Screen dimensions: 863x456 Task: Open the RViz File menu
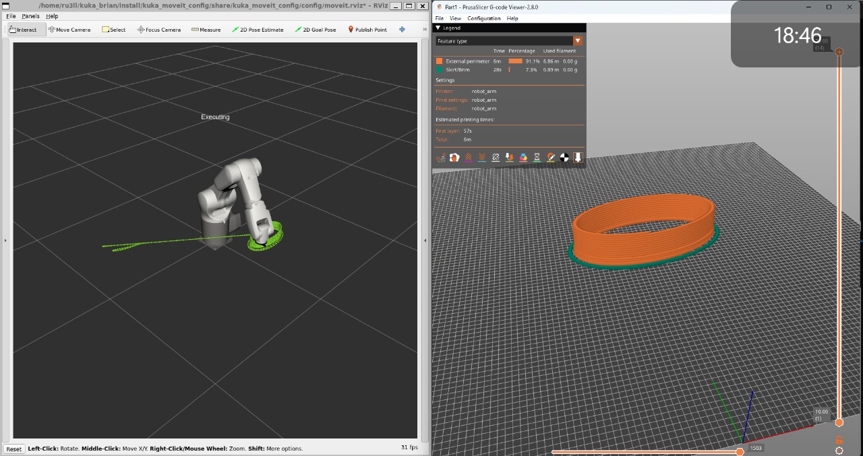tap(11, 16)
